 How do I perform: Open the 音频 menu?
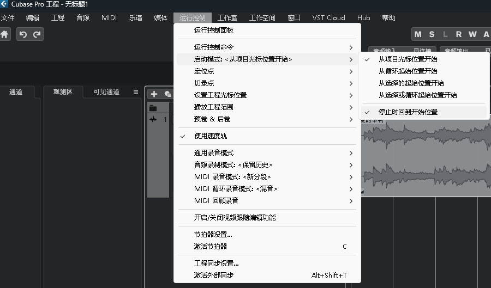point(83,18)
